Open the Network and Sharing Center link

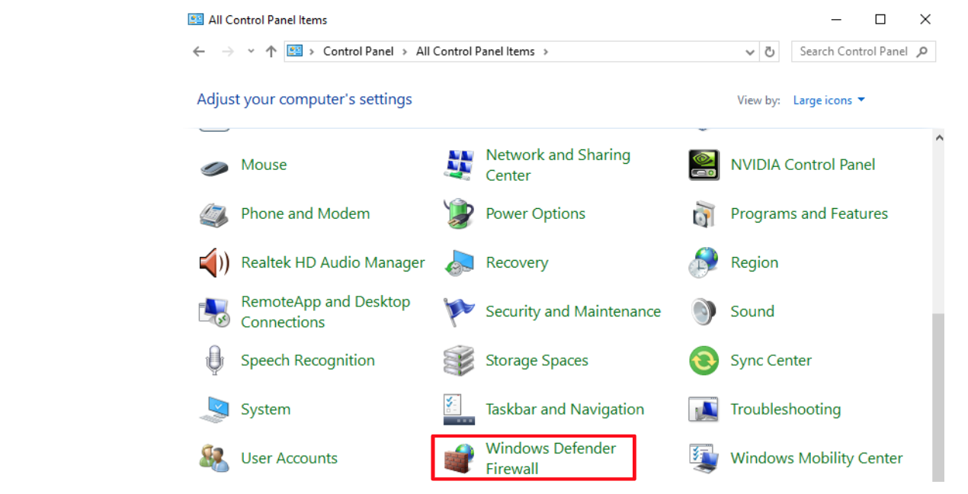(x=557, y=165)
